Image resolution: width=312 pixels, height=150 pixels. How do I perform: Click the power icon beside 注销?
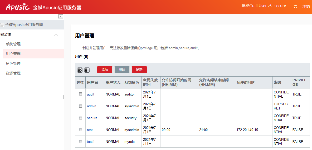tap(295, 6)
